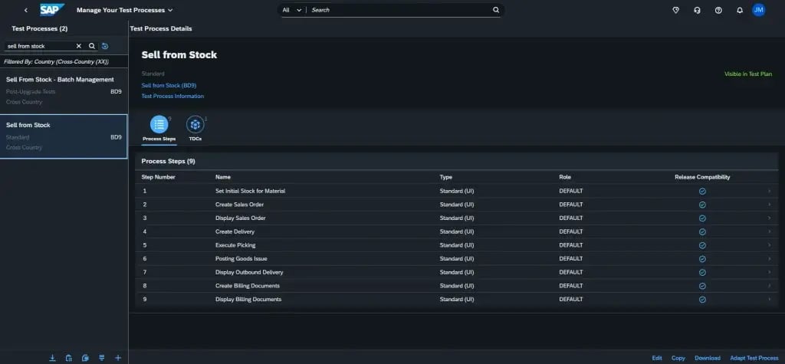Open the headset support icon
Viewport: 785px width, 364px height.
697,10
